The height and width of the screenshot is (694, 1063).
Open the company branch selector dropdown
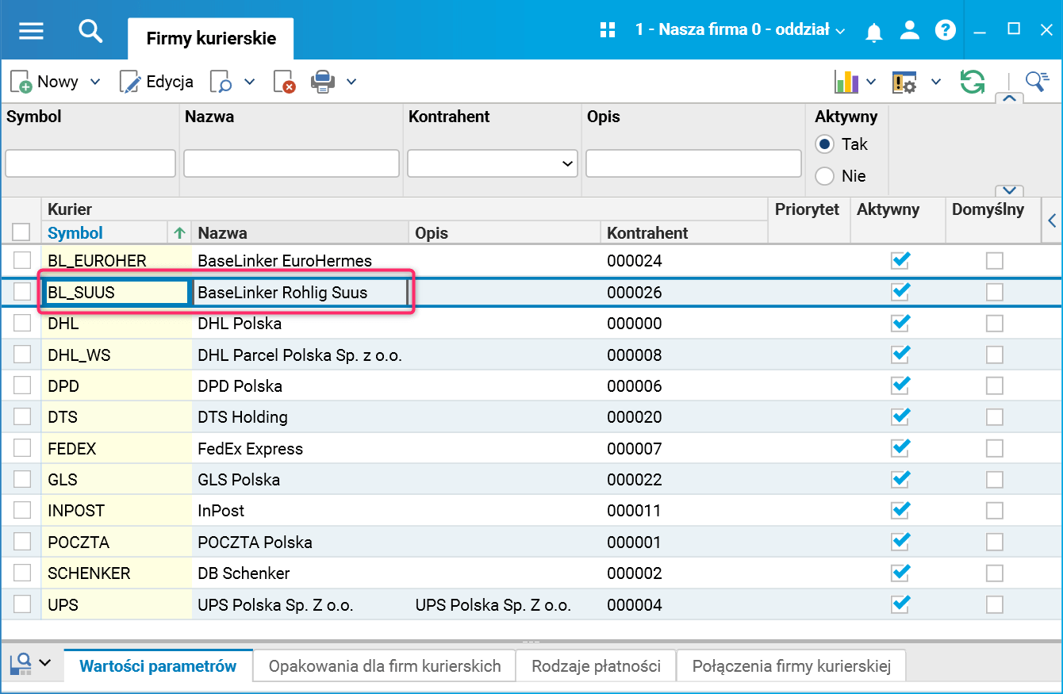click(x=740, y=30)
